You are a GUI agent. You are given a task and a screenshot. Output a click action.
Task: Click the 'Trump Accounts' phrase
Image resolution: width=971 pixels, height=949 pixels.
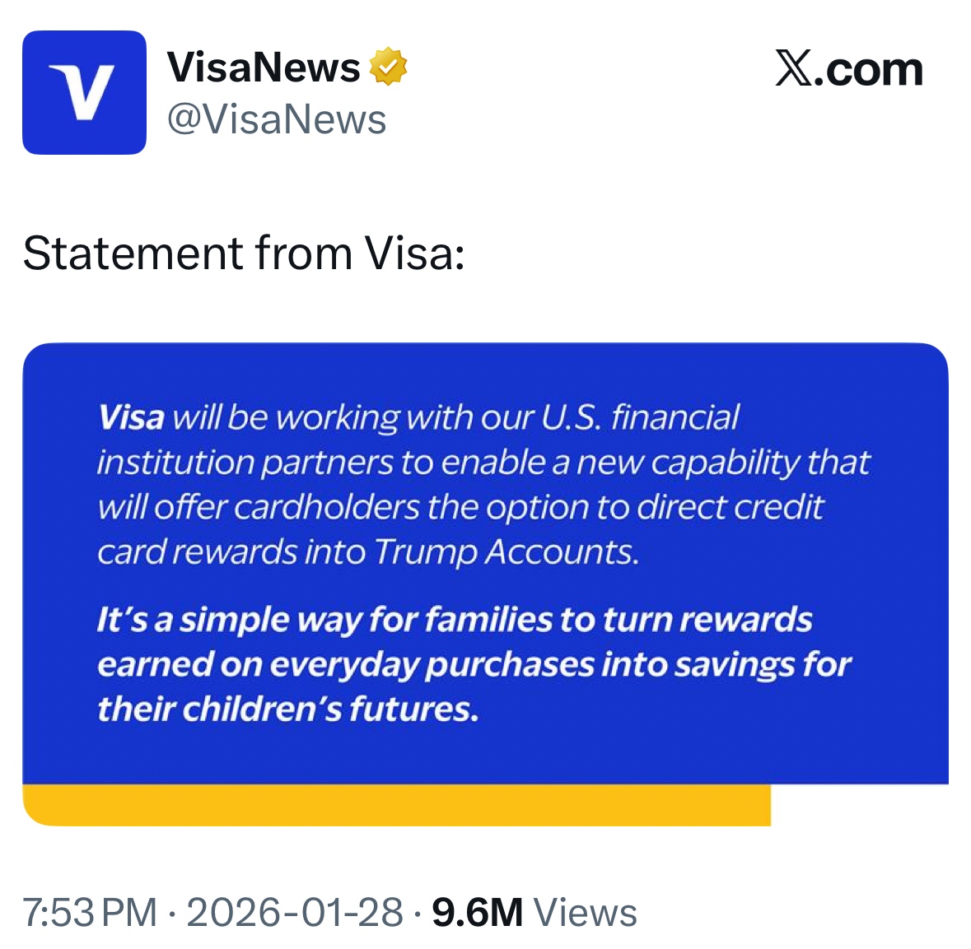point(506,551)
